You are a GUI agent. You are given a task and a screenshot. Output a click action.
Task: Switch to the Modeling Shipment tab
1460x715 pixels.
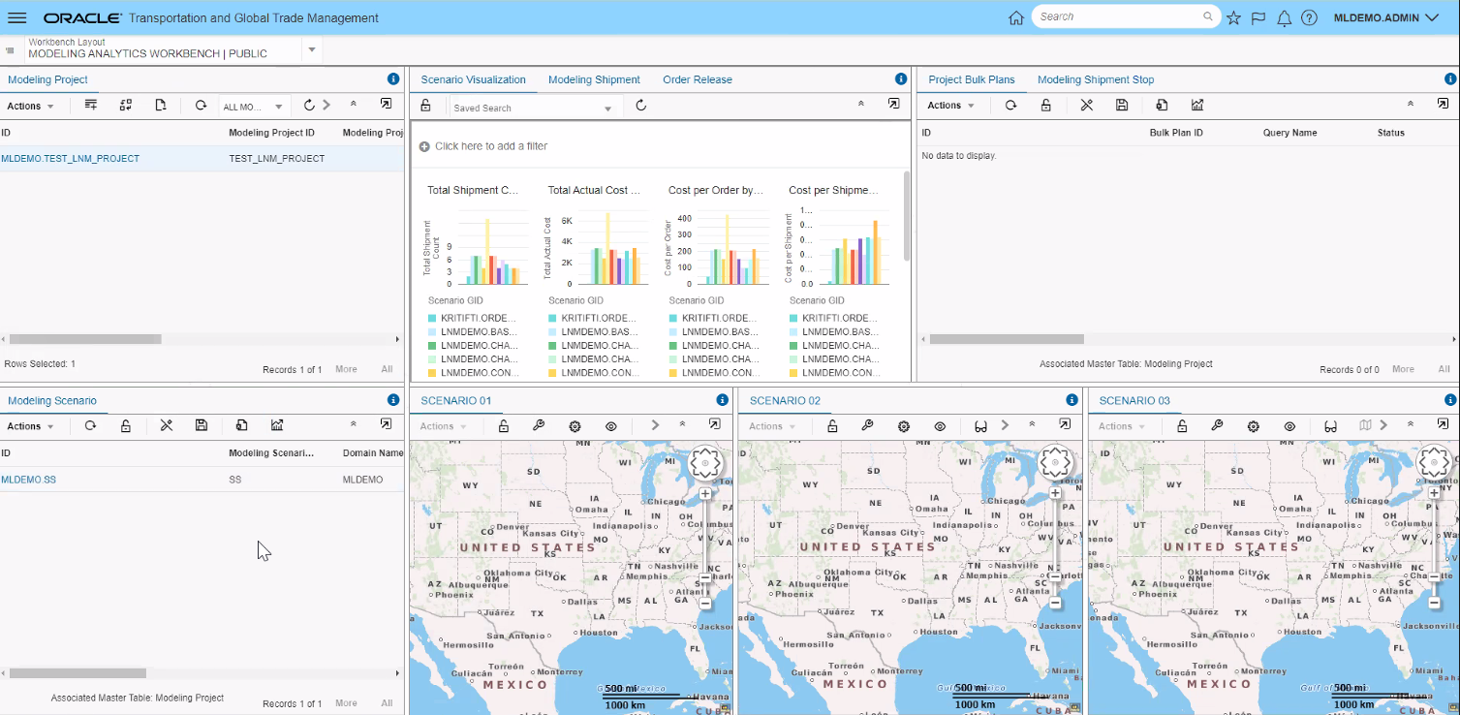tap(594, 79)
